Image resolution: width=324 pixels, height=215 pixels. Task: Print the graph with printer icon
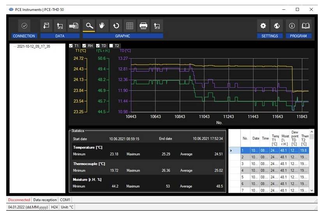(143, 26)
